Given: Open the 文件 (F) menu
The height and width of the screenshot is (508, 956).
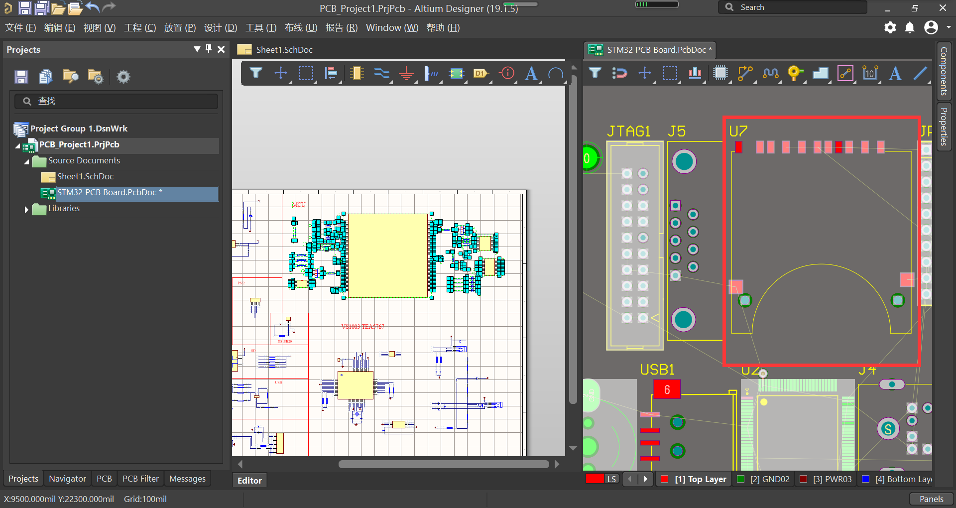Looking at the screenshot, I should point(20,28).
